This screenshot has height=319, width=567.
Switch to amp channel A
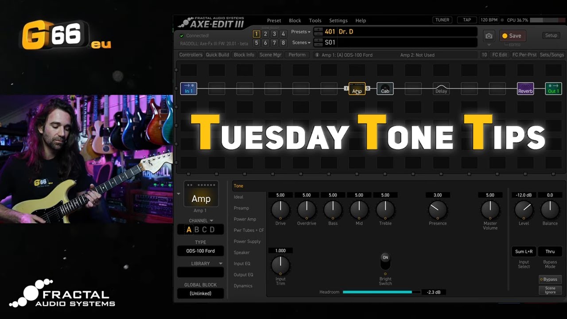pos(189,230)
